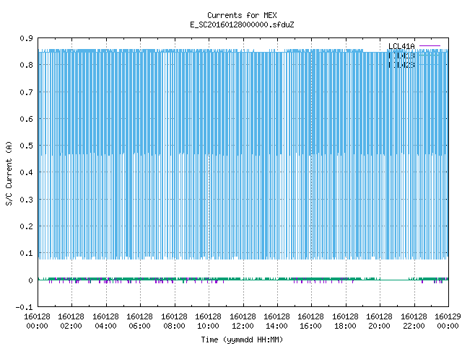Select the '160128 20:00' x-axis tick label
Image resolution: width=462 pixels, height=346 pixels.
379,321
